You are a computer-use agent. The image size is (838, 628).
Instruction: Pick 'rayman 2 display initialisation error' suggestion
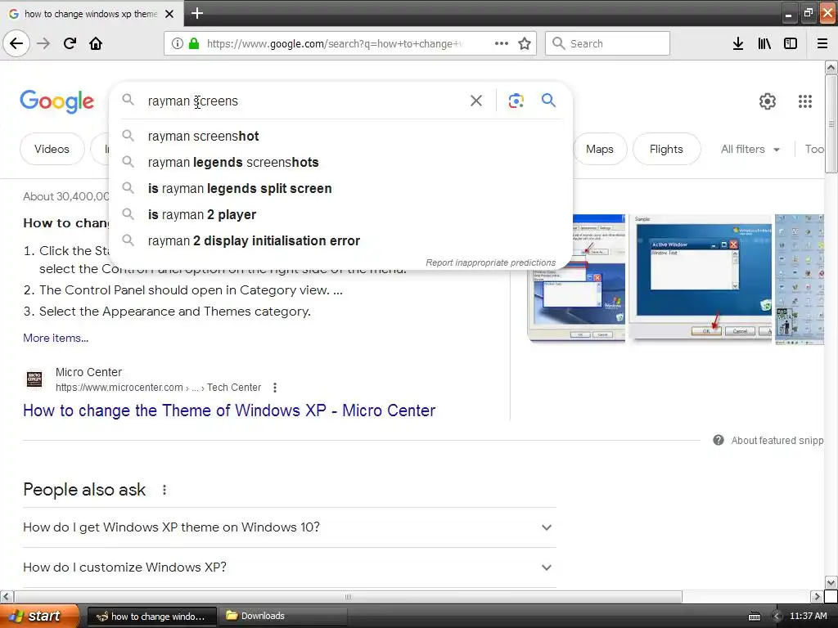(x=340, y=241)
